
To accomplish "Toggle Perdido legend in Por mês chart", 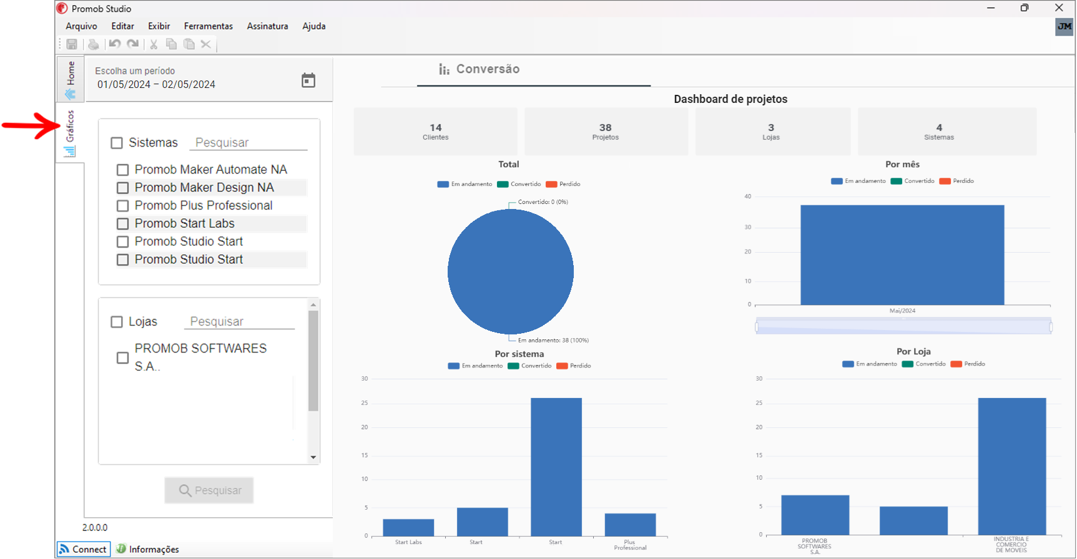I will pyautogui.click(x=957, y=181).
